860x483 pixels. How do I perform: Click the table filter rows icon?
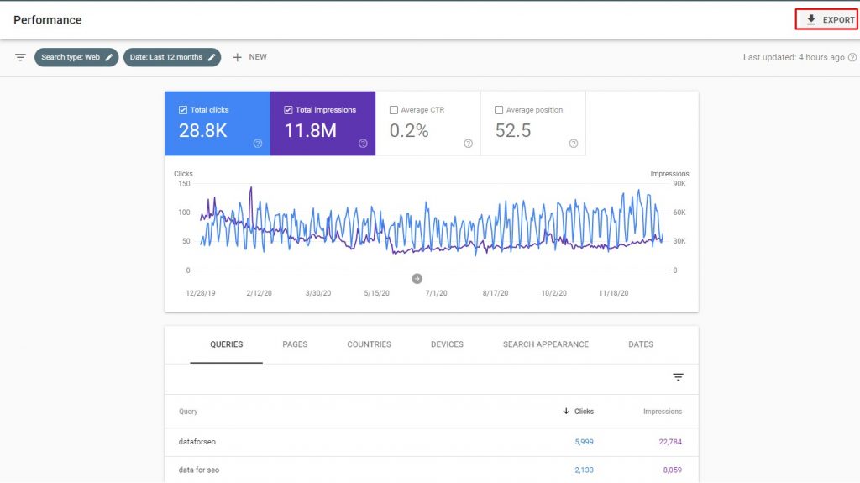coord(679,376)
